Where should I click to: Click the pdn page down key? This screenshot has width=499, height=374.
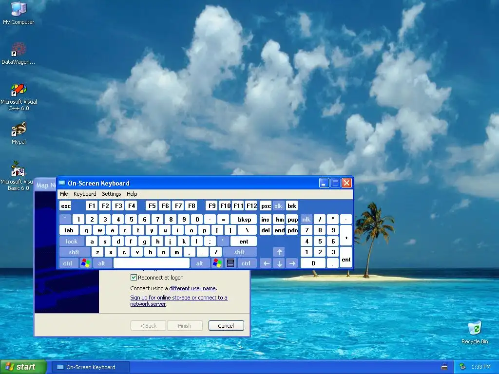point(292,230)
